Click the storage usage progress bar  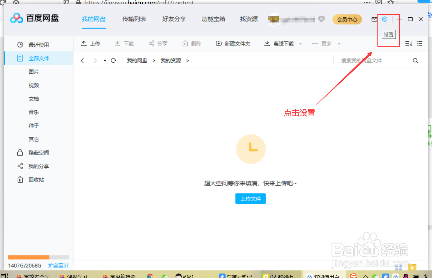(x=39, y=257)
